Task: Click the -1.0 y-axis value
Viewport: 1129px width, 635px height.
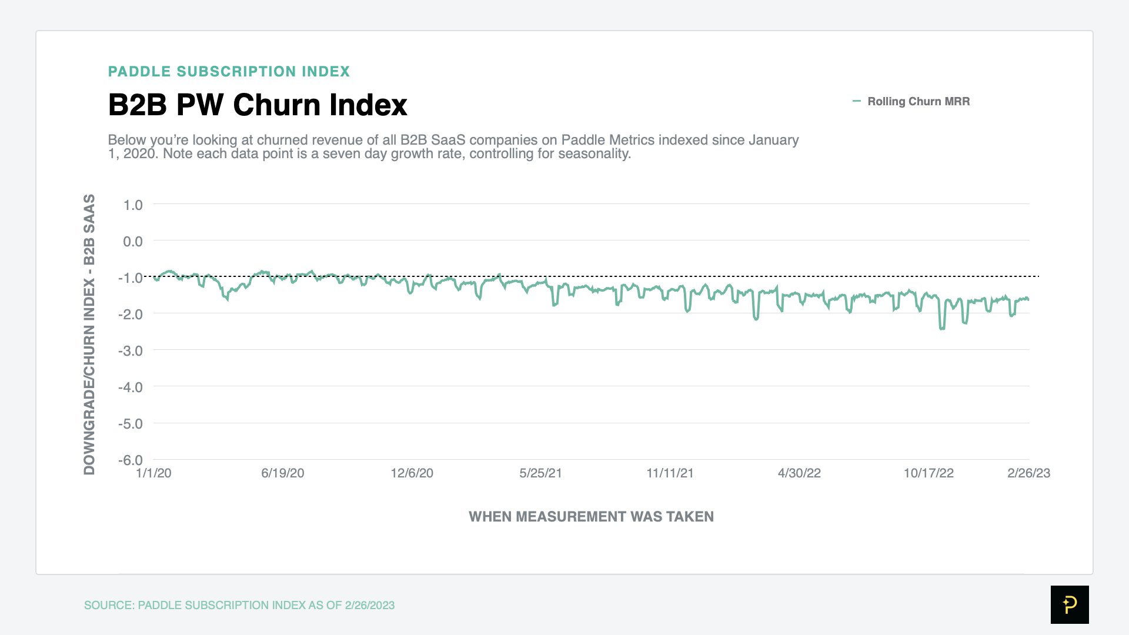Action: [131, 278]
